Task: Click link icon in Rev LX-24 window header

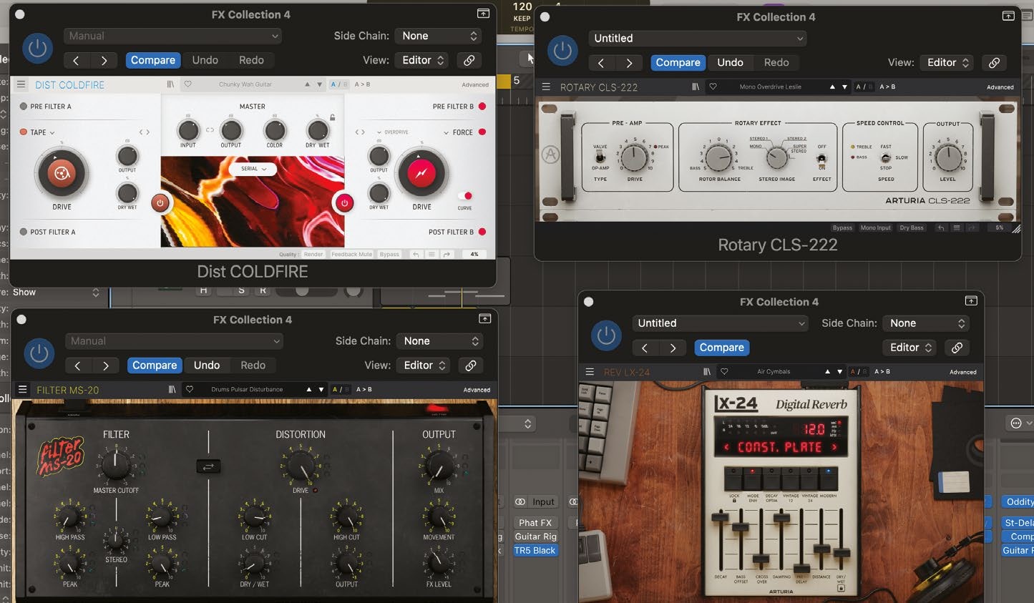Action: point(957,348)
